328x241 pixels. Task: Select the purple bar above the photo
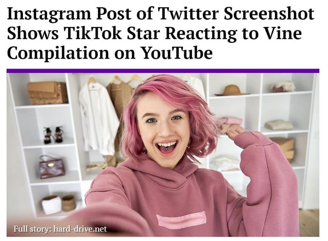pyautogui.click(x=163, y=71)
